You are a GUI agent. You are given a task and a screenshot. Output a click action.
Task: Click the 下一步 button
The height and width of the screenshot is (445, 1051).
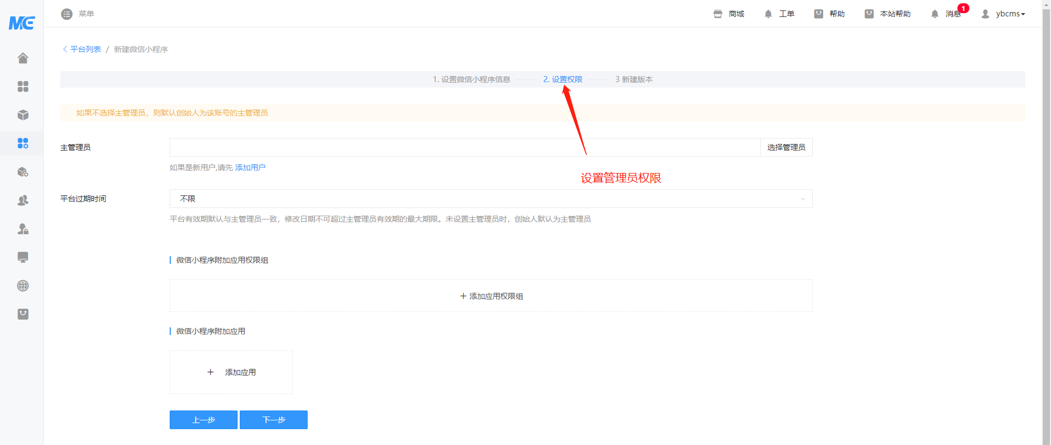tap(274, 420)
